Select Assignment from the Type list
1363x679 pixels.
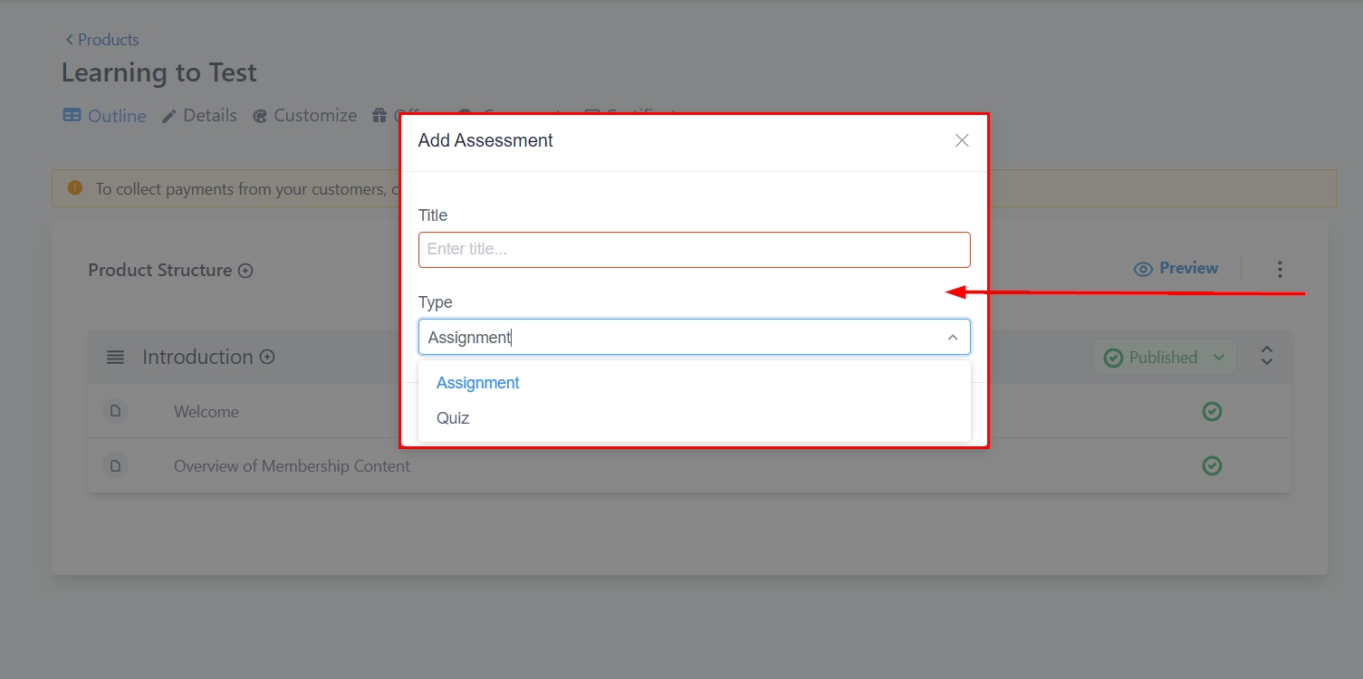(478, 383)
